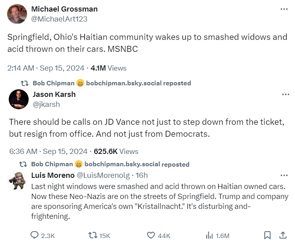Click the share upload icon
Image resolution: width=295 pixels, height=244 pixels.
(283, 235)
